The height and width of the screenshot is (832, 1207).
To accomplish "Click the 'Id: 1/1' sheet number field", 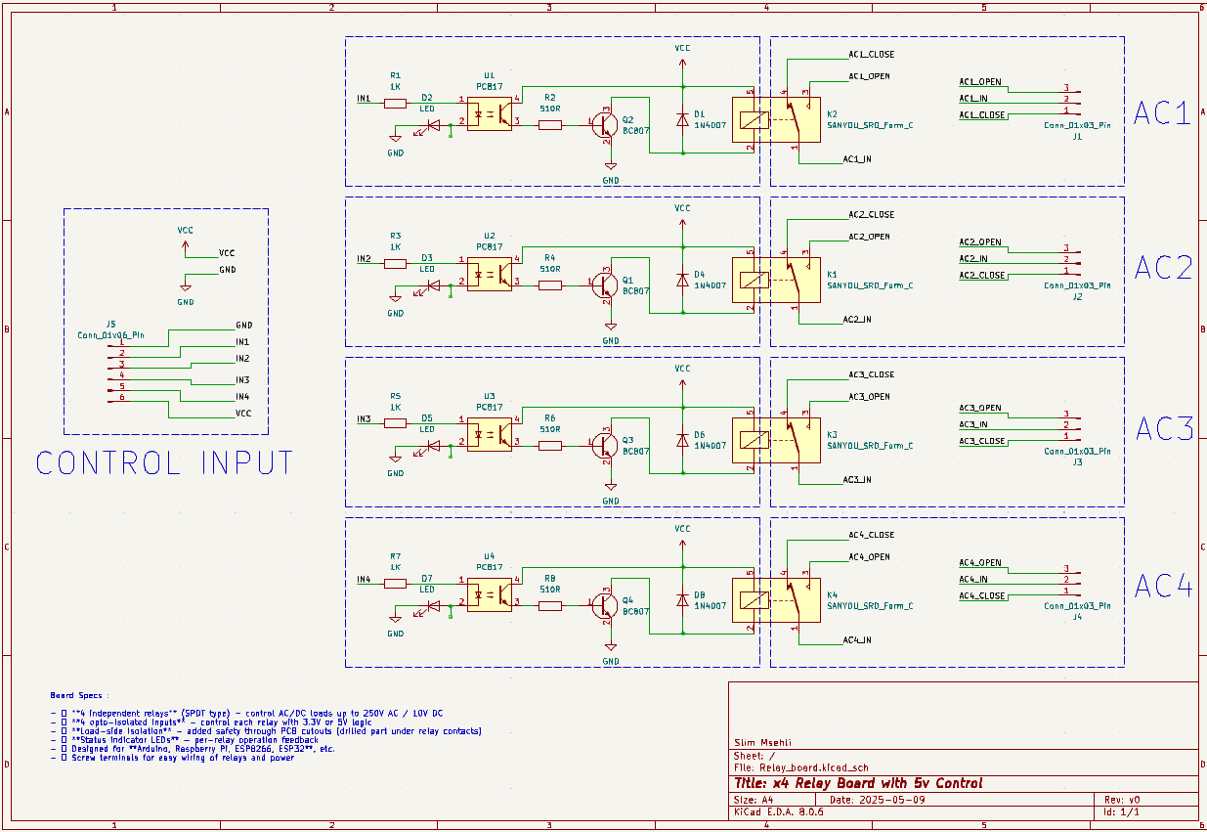I will (1122, 811).
